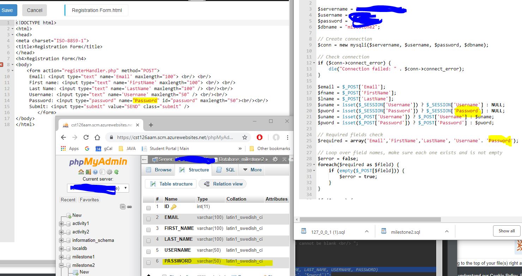This screenshot has width=522, height=276.
Task: Open the information_schema database
Action: coord(93,240)
